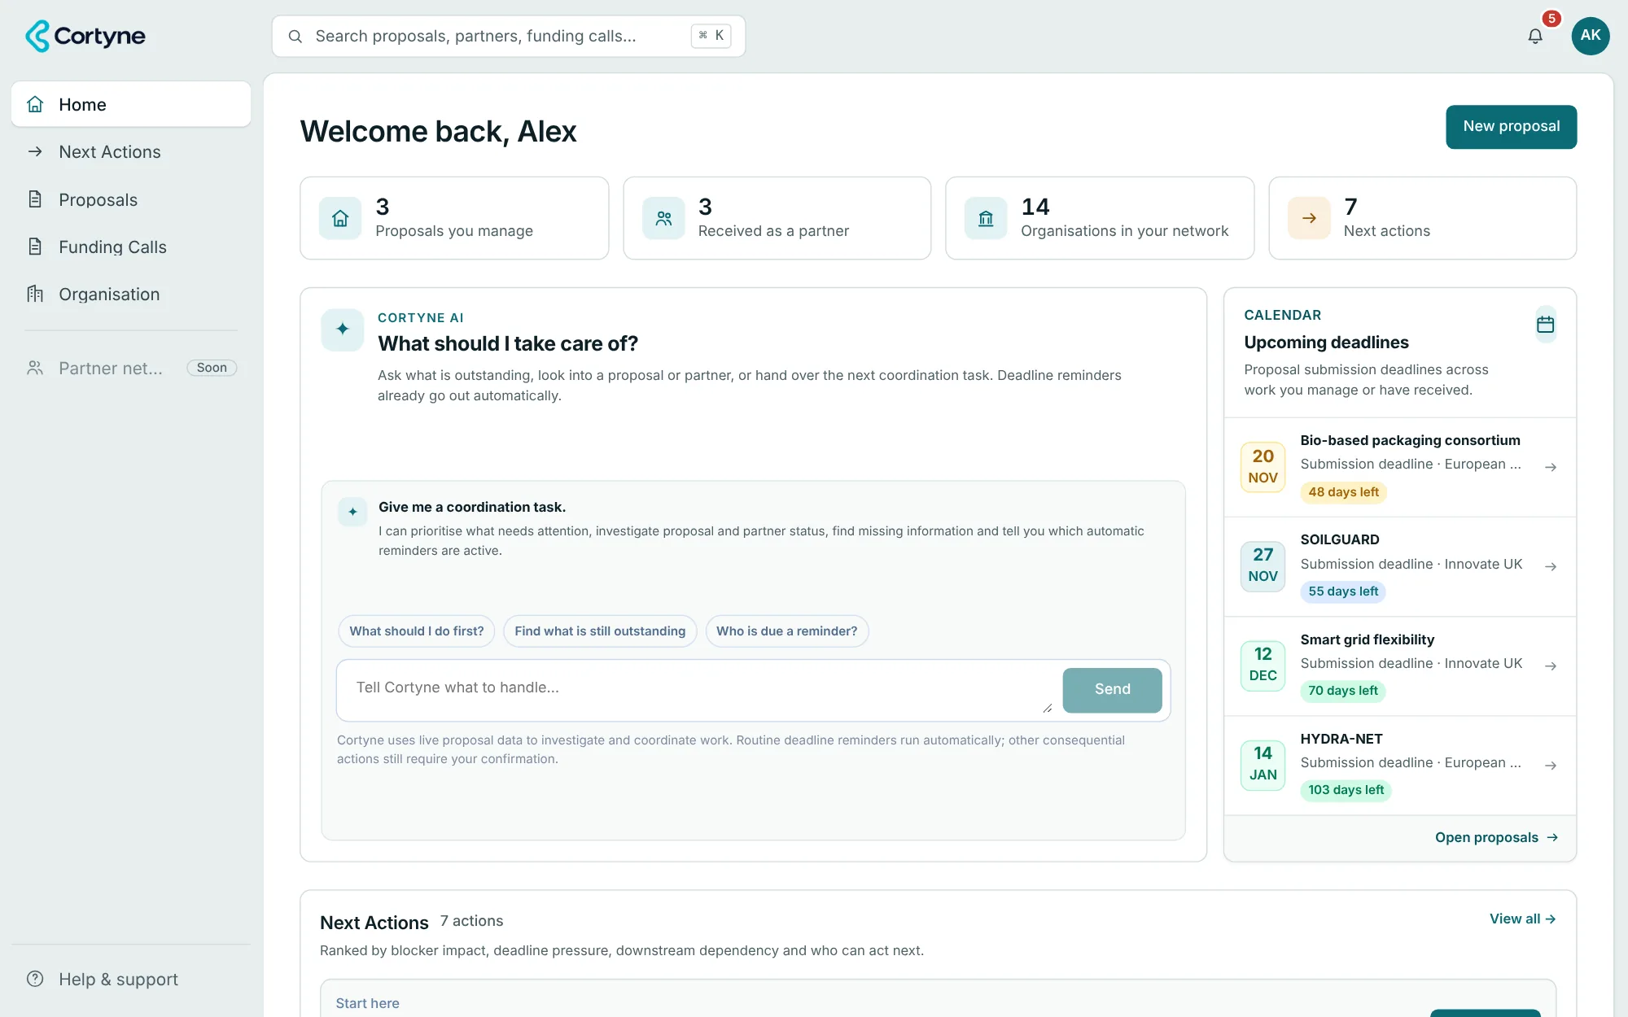This screenshot has height=1017, width=1628.
Task: Open Next Actions in sidebar
Action: [x=131, y=152]
